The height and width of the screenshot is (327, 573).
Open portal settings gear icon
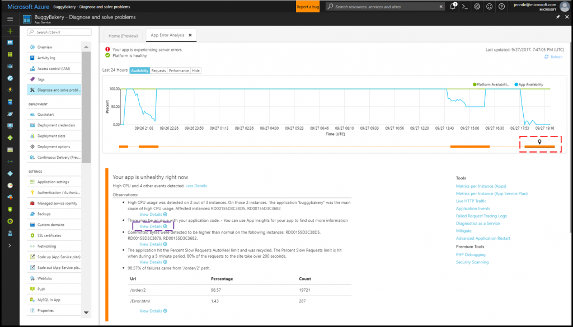tap(477, 7)
